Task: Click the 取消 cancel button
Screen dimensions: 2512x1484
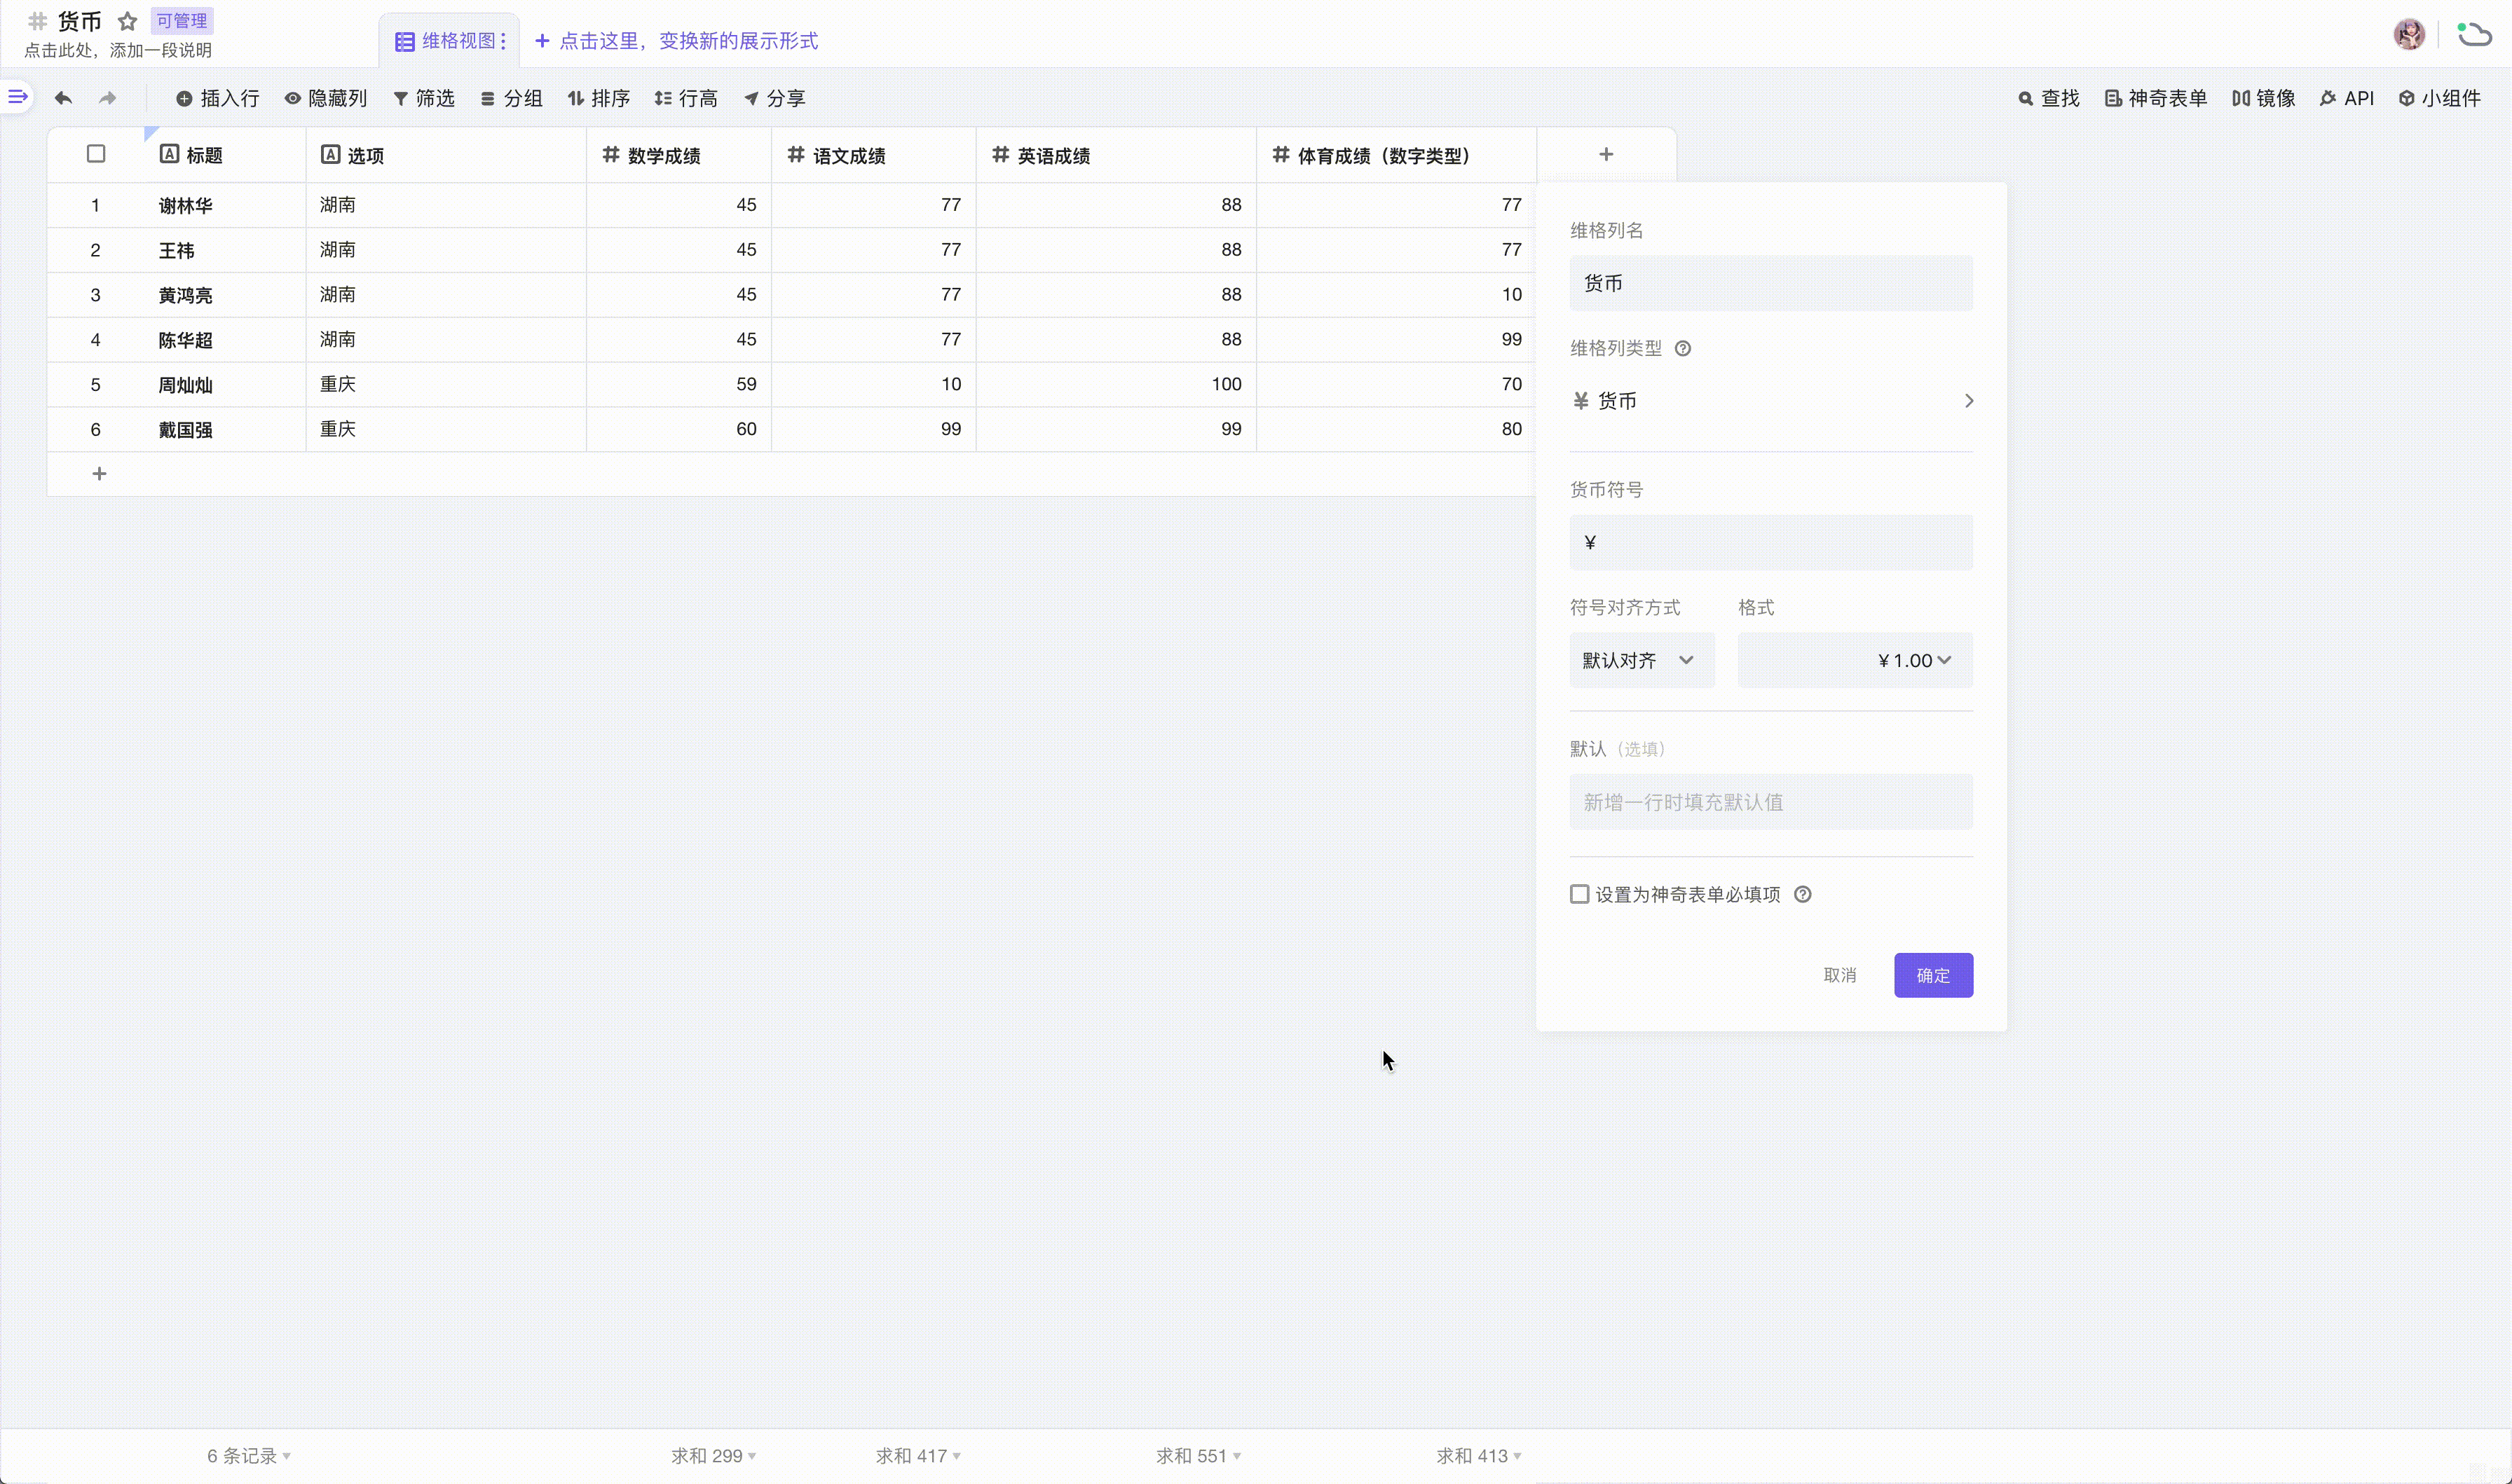Action: pyautogui.click(x=1839, y=975)
